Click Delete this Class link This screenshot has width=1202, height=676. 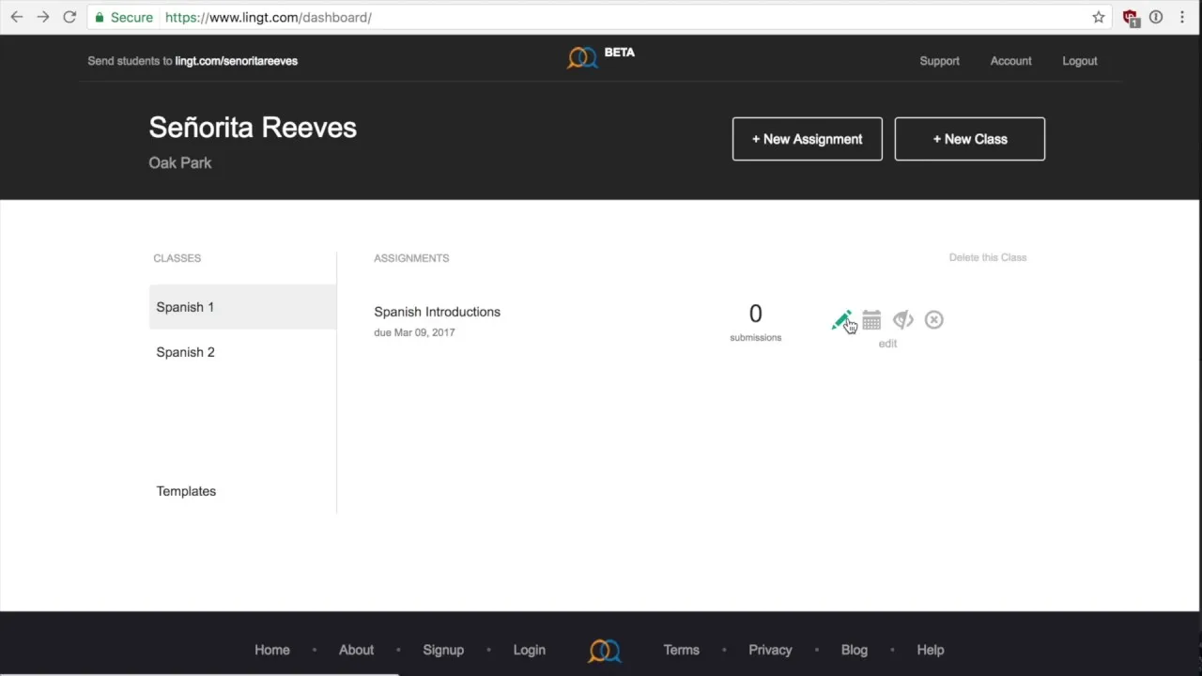(988, 257)
